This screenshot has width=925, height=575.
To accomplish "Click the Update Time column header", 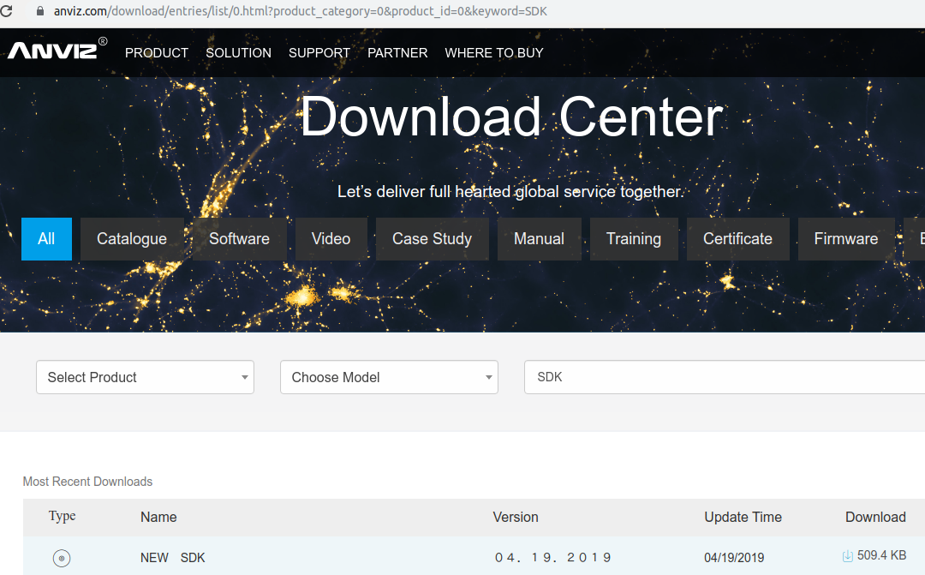I will (743, 517).
